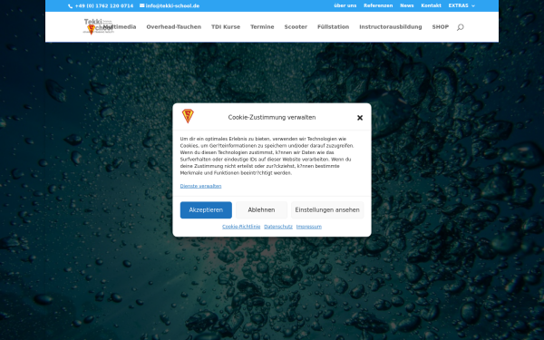544x340 pixels.
Task: Open the Kontakt page
Action: (x=431, y=5)
